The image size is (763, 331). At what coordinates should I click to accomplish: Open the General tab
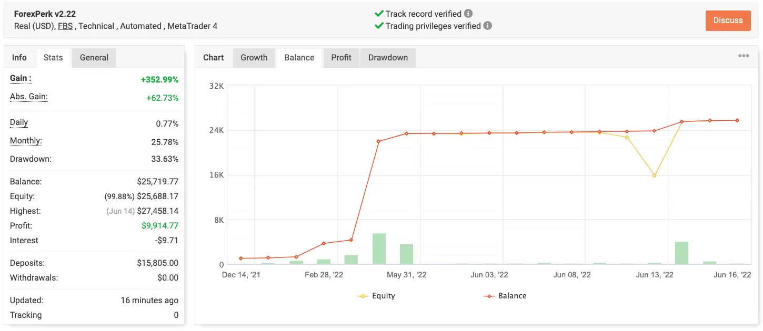(x=94, y=58)
